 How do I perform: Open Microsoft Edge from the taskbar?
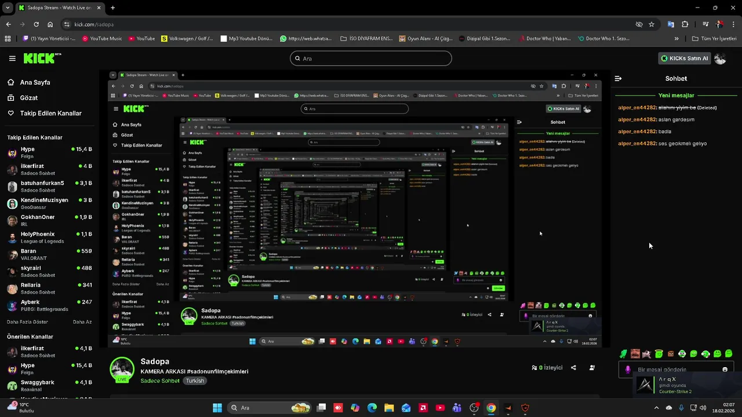tap(372, 408)
